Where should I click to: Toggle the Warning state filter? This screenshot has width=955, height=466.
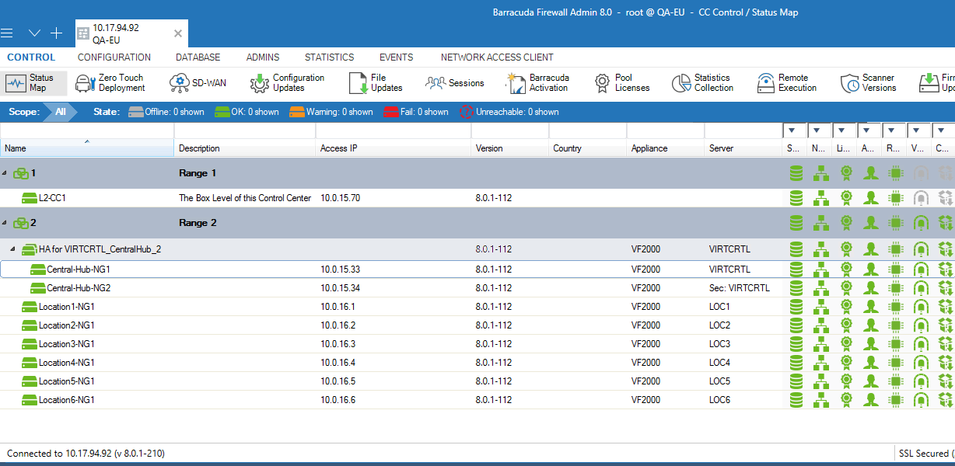[331, 112]
